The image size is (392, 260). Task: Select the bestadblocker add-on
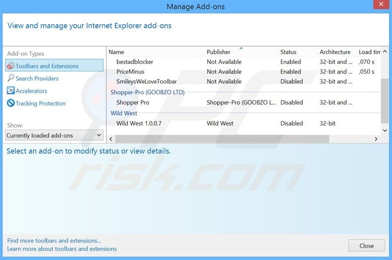[x=135, y=62]
